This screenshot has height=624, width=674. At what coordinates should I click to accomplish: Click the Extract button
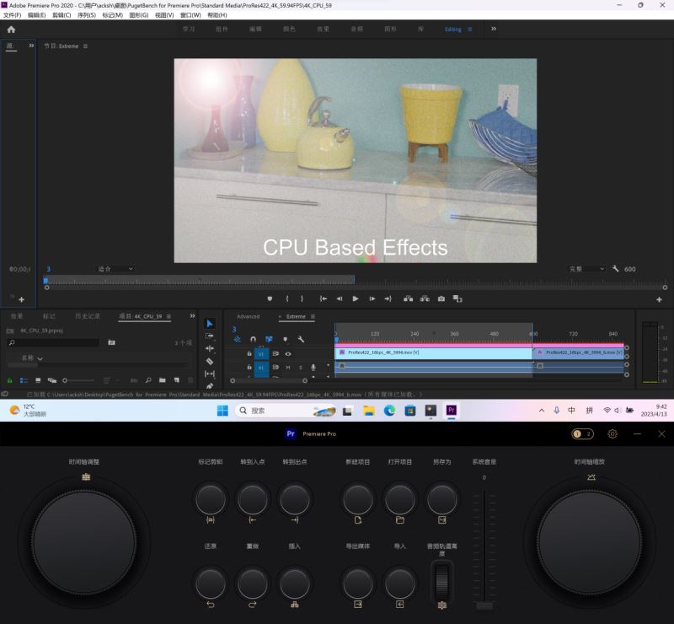tap(425, 299)
